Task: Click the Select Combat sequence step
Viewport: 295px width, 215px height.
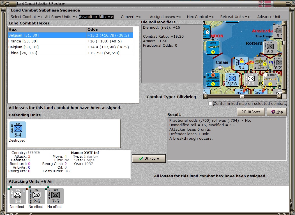Action: point(26,17)
